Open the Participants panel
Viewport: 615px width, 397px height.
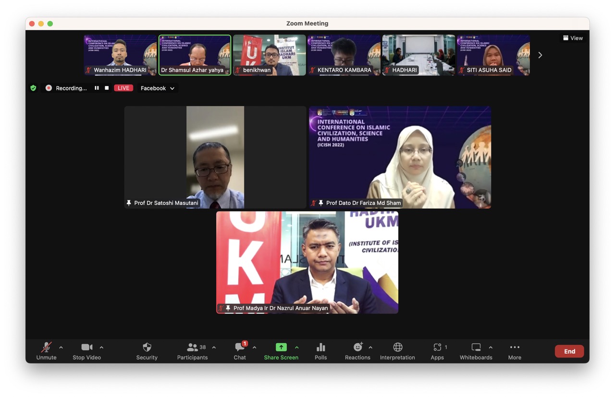point(193,351)
